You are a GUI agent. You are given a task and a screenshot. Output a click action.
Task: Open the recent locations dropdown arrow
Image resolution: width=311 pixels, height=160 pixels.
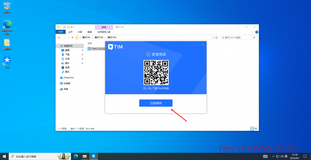[x=69, y=38]
